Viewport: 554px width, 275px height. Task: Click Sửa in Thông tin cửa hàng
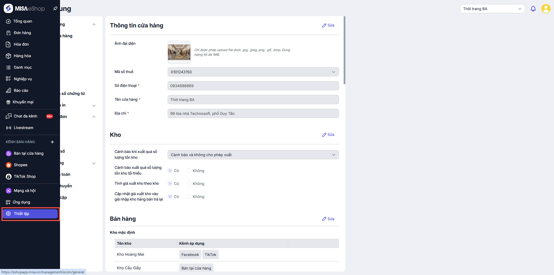click(328, 25)
